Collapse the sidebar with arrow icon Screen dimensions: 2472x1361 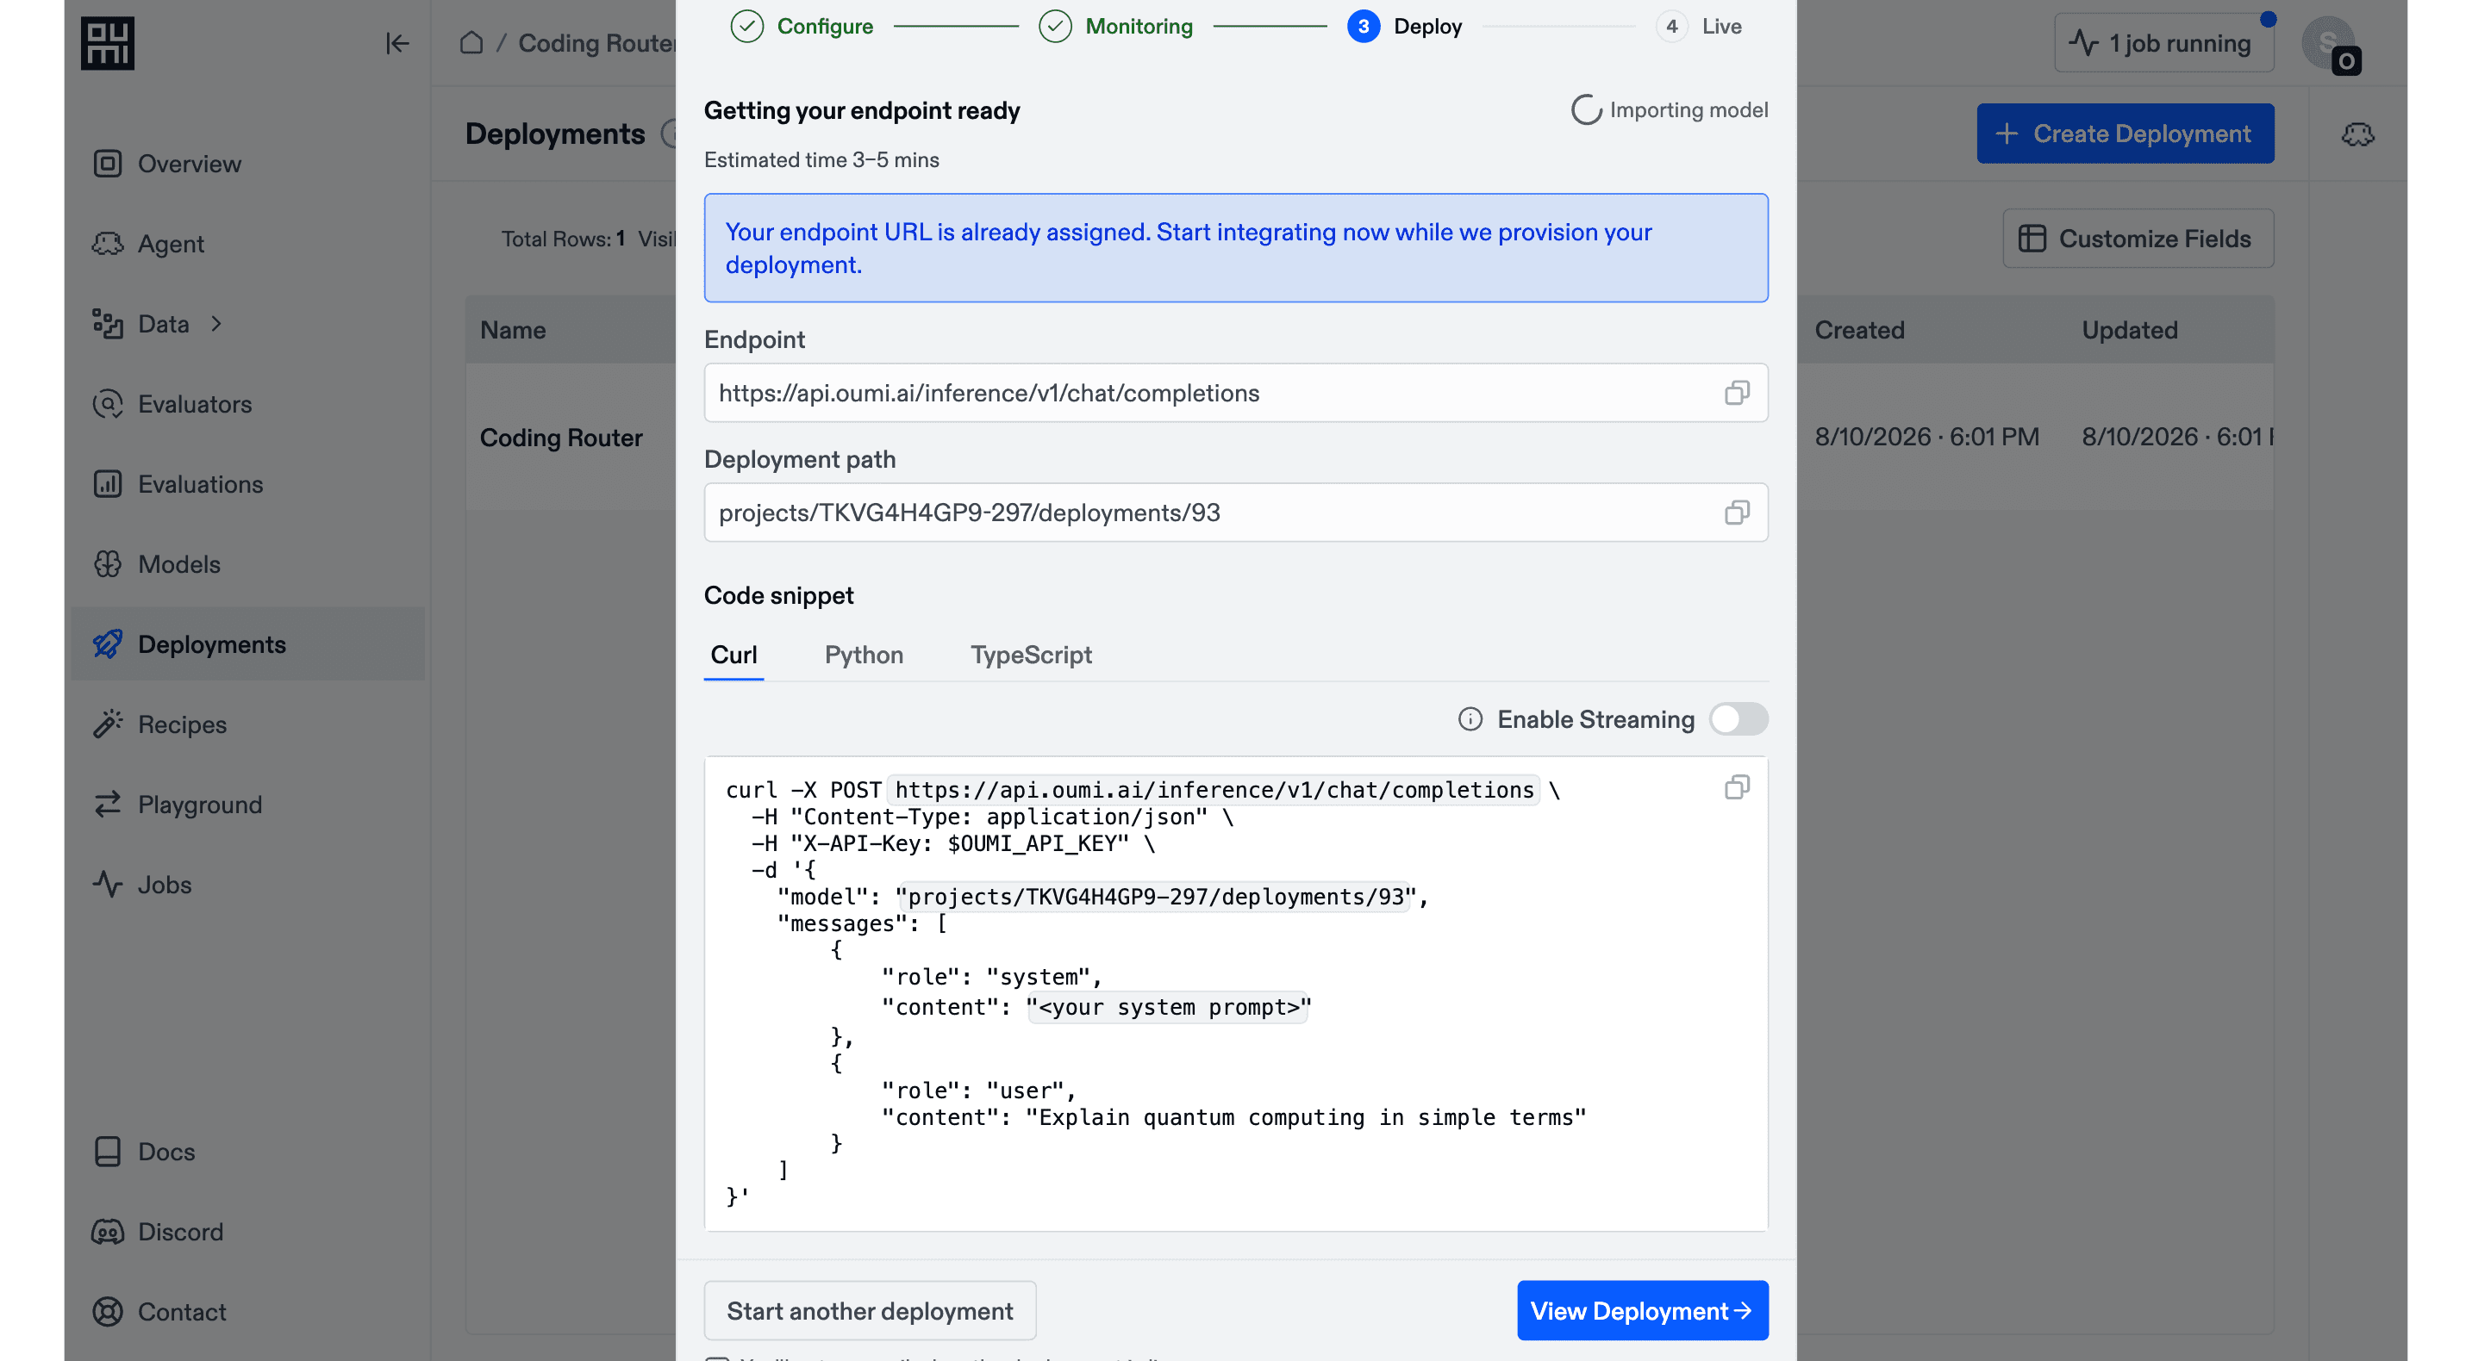tap(397, 43)
